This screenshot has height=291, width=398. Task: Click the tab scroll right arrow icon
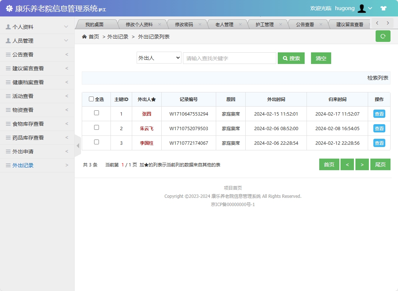(x=388, y=23)
